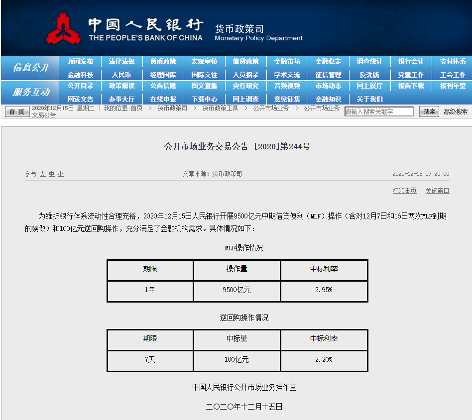Viewport: 472px width, 420px height.
Task: Select 人员招录 menu item
Action: 245,75
